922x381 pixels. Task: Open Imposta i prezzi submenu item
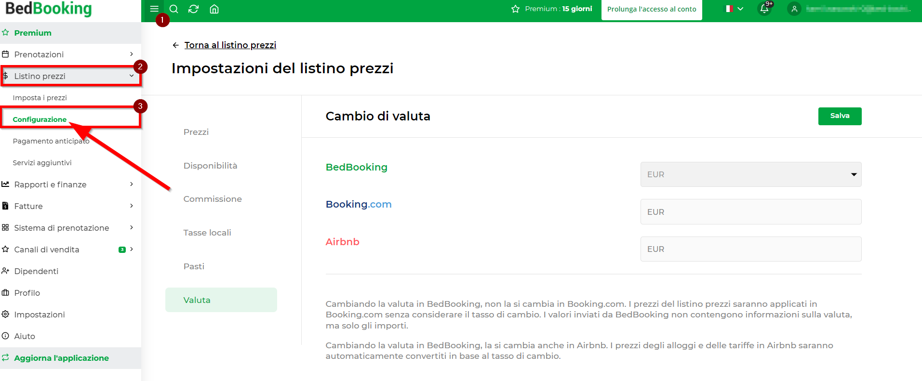click(x=40, y=98)
